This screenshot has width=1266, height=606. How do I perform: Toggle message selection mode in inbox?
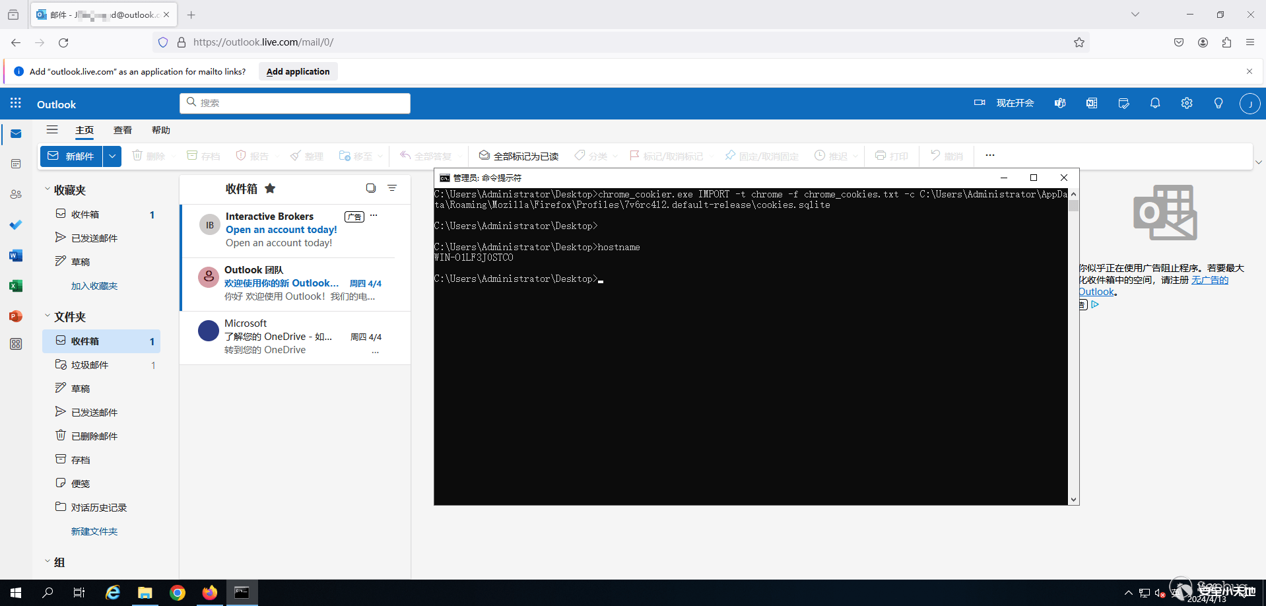point(371,188)
